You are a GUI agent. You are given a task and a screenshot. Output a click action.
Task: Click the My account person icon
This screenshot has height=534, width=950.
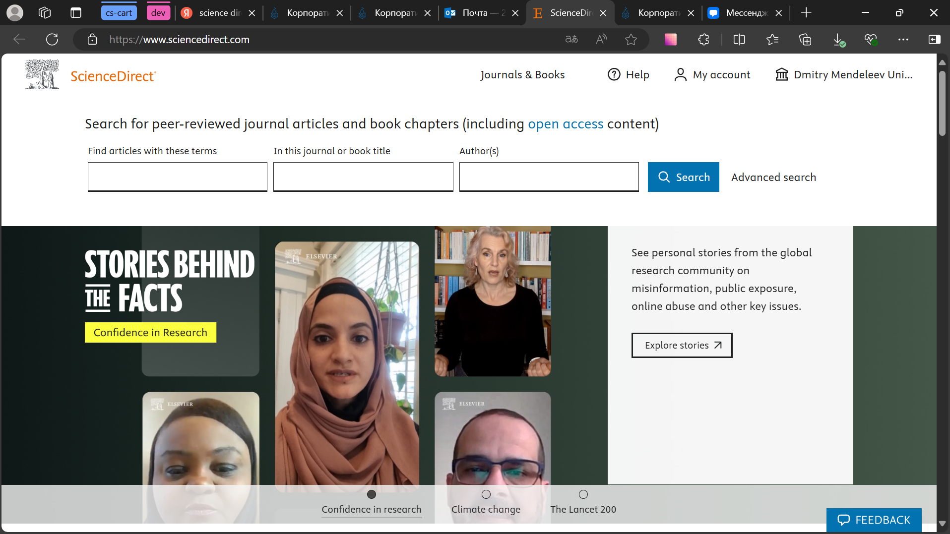pyautogui.click(x=680, y=74)
